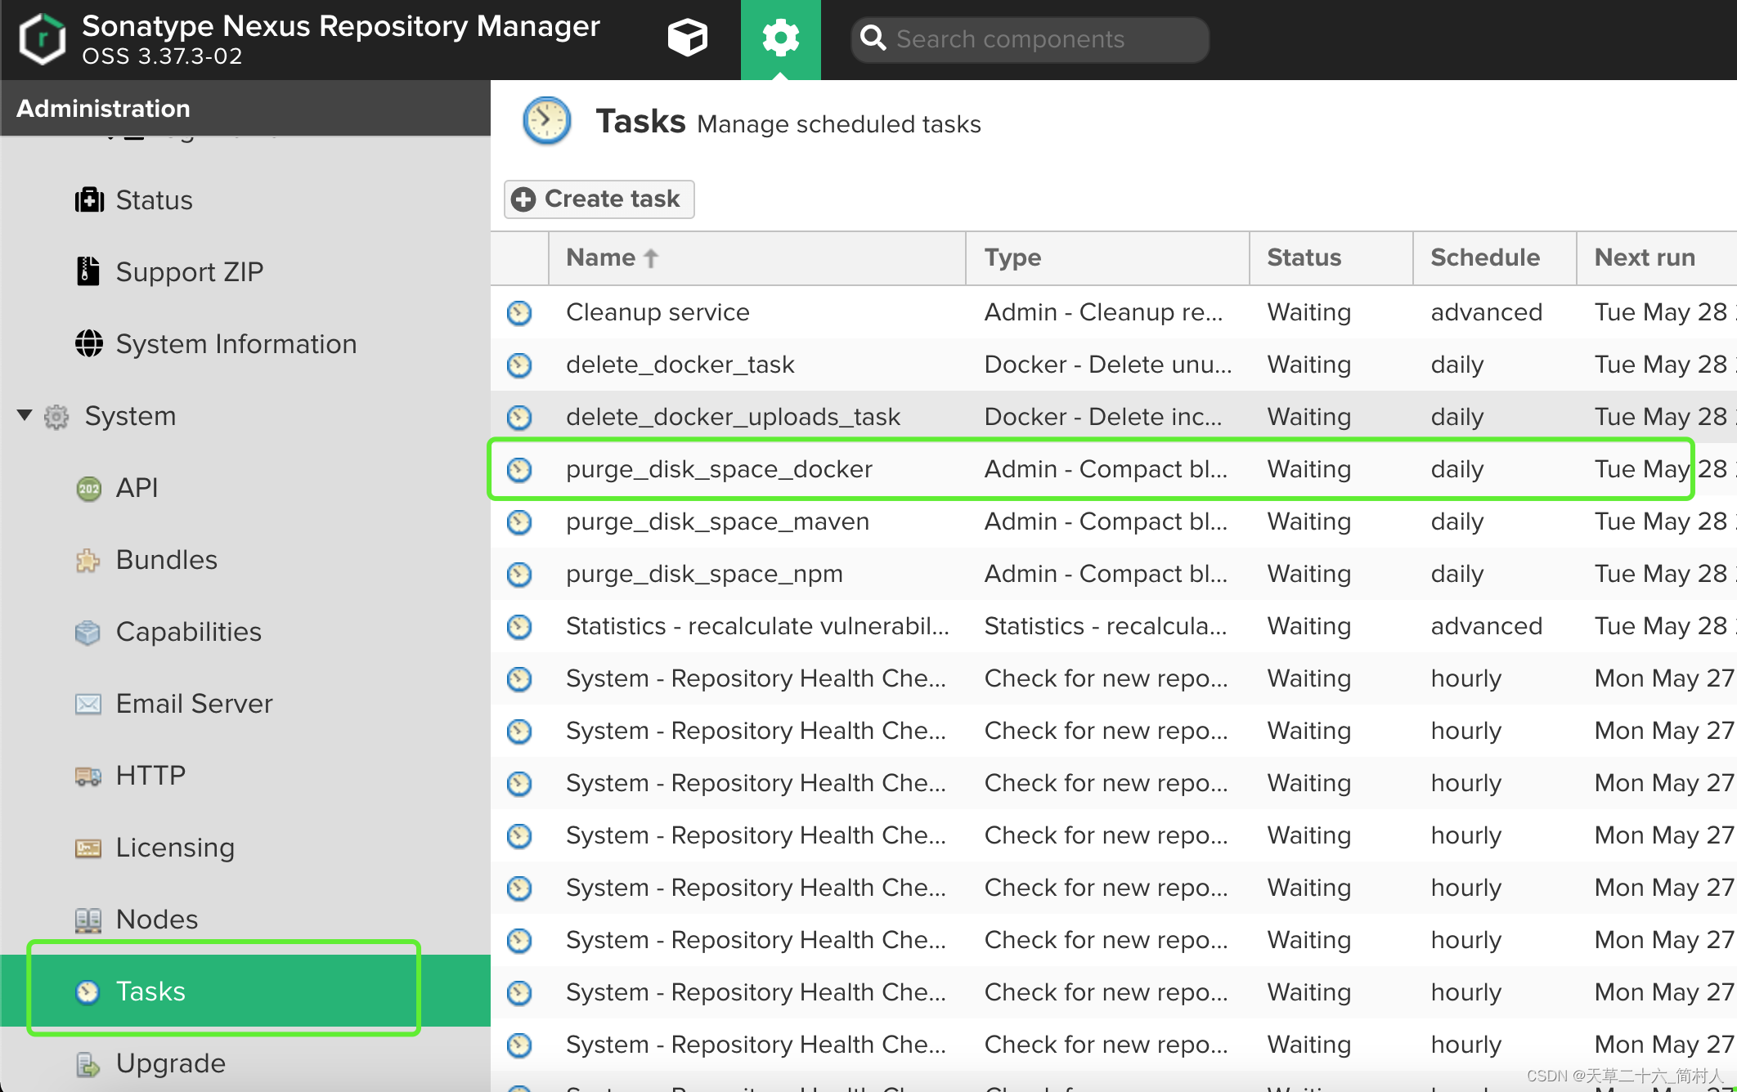
Task: Click the Create task button
Action: [x=599, y=199]
